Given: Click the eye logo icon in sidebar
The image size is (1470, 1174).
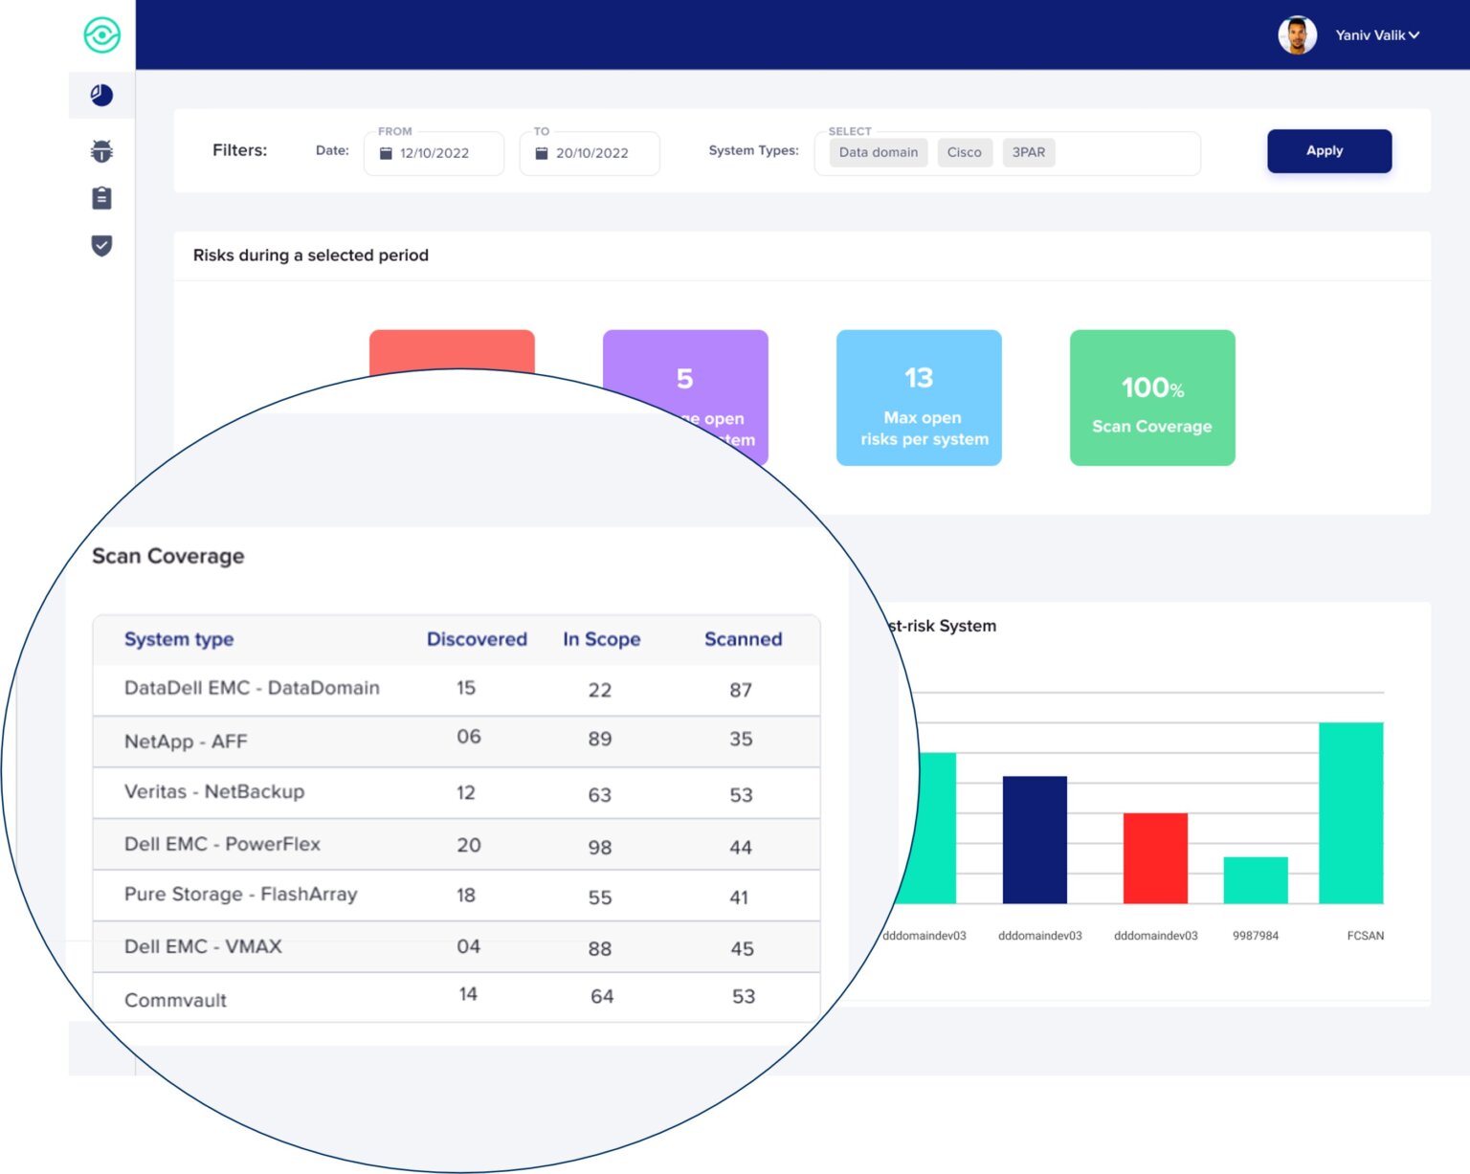Looking at the screenshot, I should click(101, 35).
